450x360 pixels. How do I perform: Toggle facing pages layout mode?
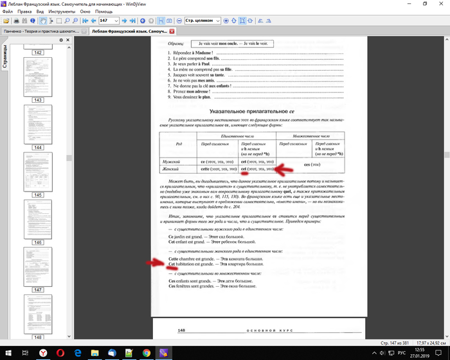tap(168, 21)
